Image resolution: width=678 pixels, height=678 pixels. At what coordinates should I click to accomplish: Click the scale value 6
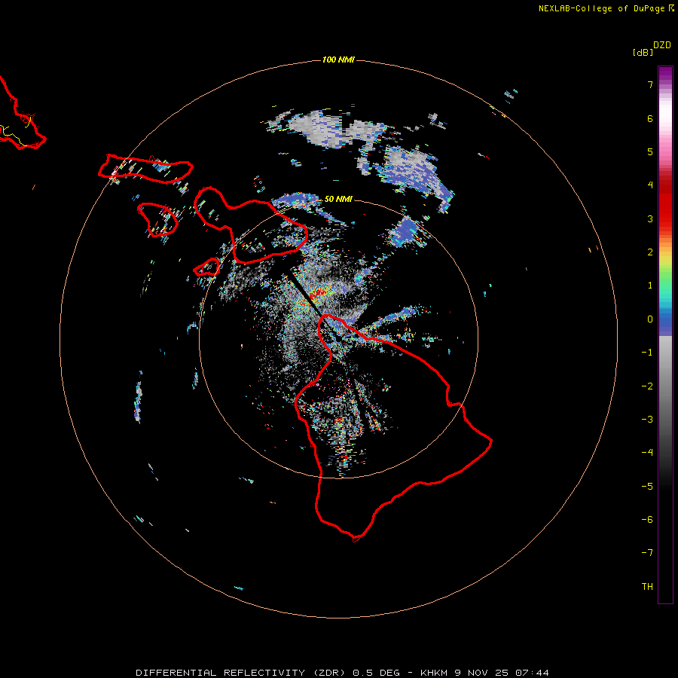pos(650,118)
